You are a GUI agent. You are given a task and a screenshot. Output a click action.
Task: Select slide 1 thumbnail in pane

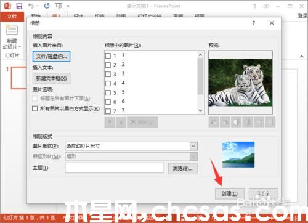click(19, 78)
